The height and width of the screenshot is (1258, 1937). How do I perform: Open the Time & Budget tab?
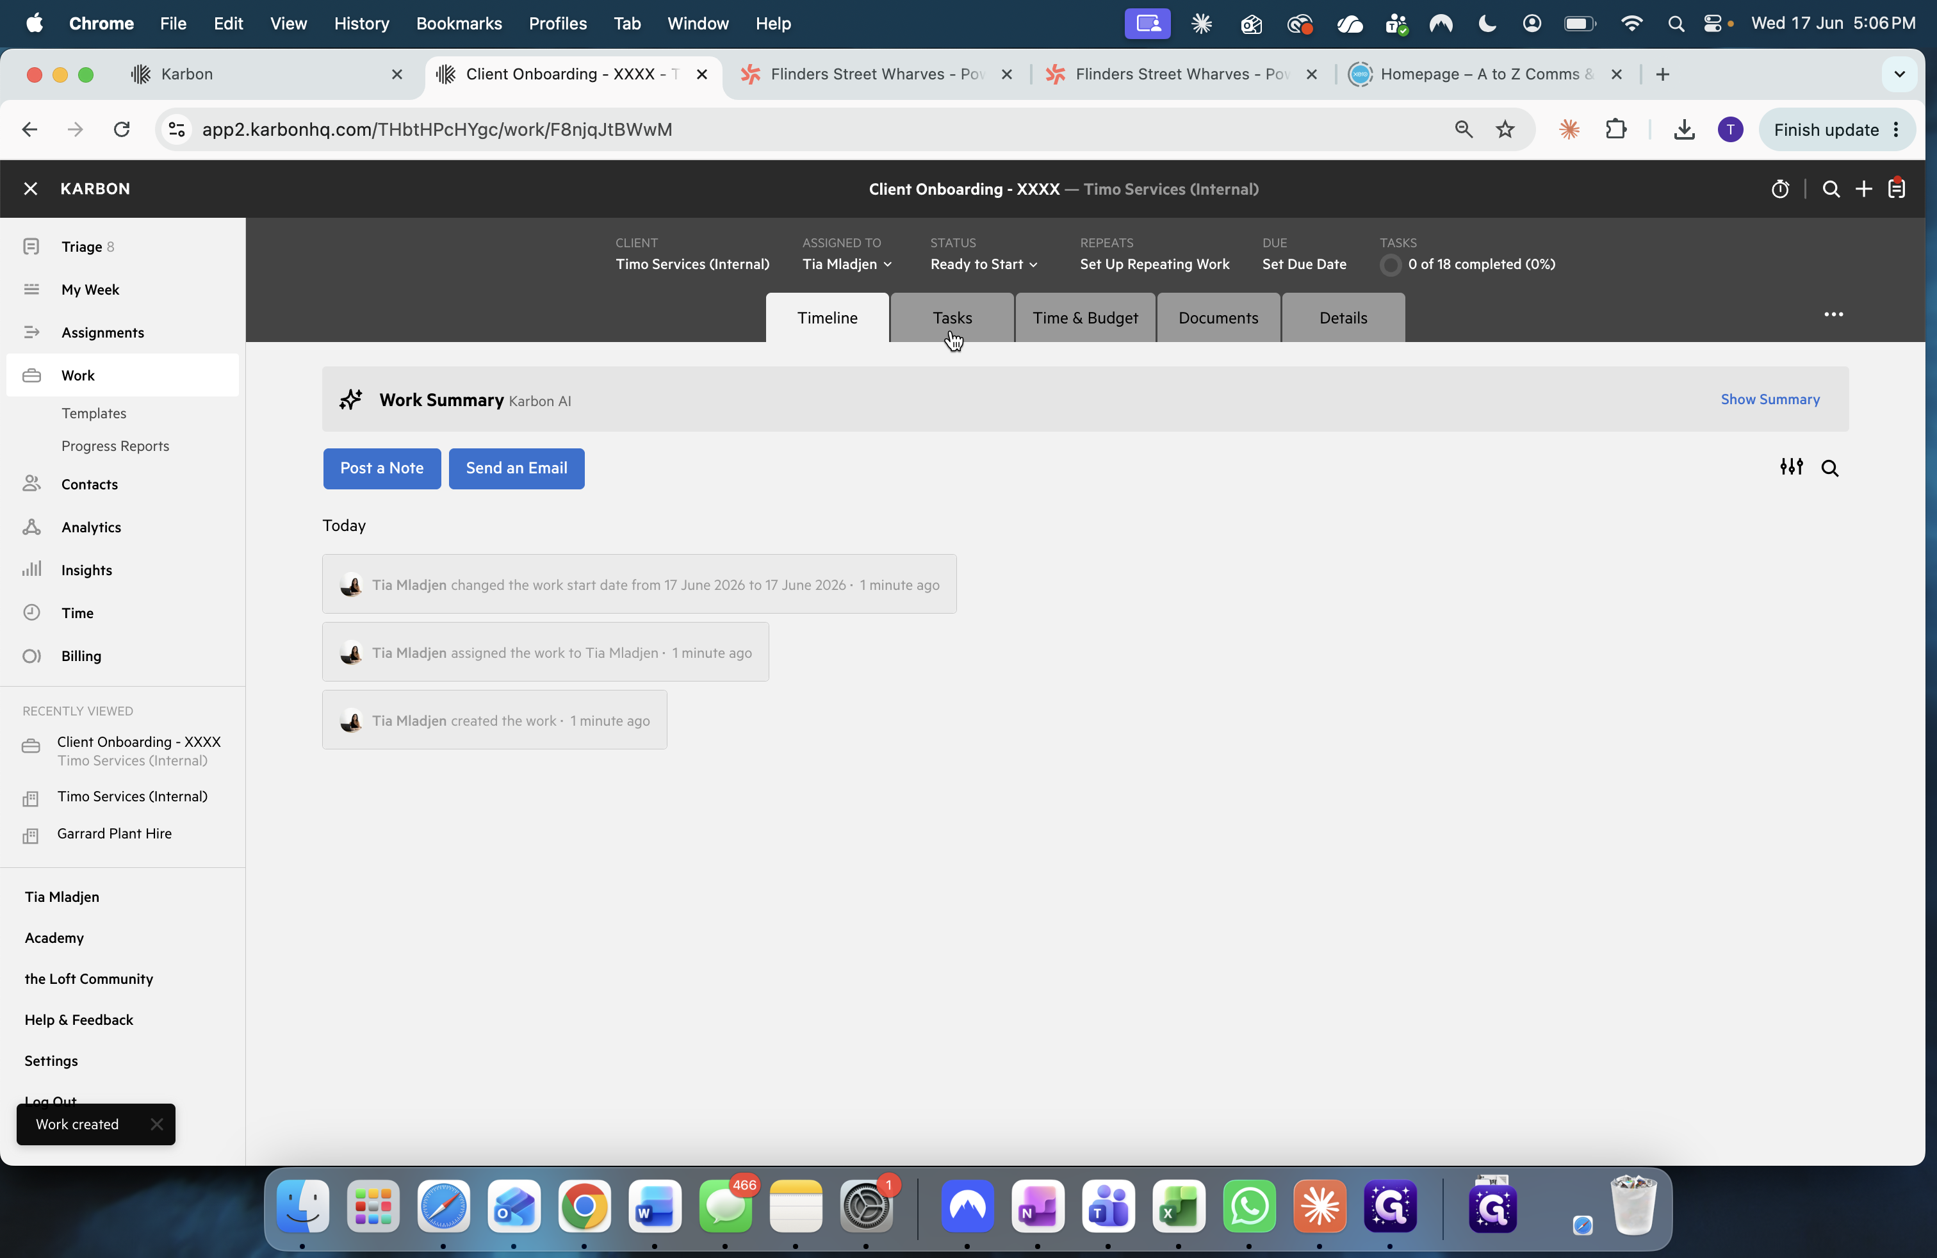point(1085,318)
